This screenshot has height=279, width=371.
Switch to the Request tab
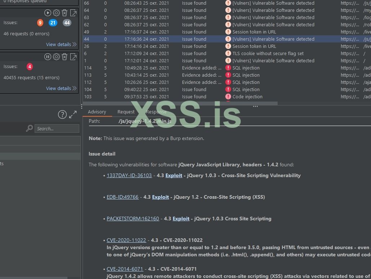pyautogui.click(x=126, y=112)
